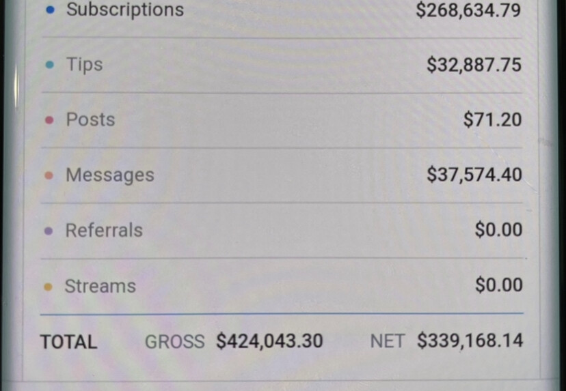Image resolution: width=566 pixels, height=391 pixels.
Task: Select the Tips earnings row label
Action: (x=85, y=65)
